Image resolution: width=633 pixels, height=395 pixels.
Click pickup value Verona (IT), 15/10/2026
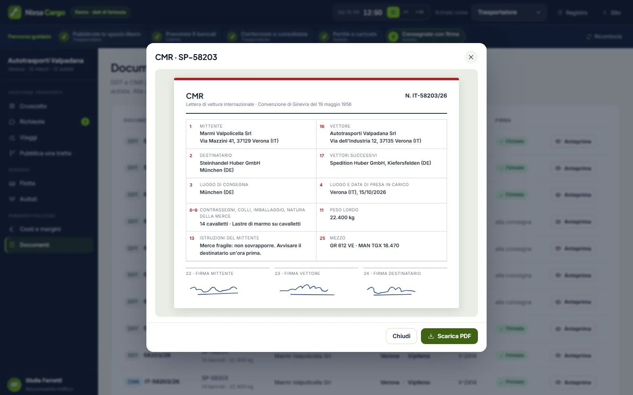tap(358, 192)
